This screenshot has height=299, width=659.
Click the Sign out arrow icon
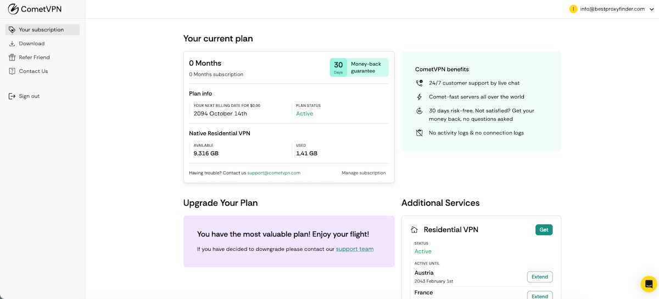click(x=12, y=96)
